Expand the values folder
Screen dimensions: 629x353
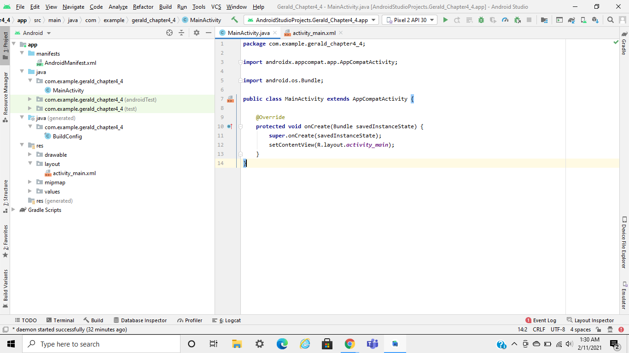tap(30, 191)
